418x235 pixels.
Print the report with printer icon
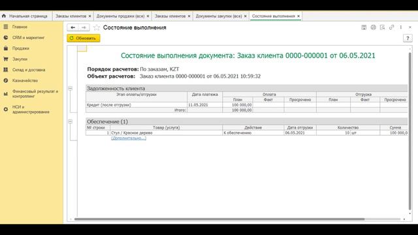373,27
